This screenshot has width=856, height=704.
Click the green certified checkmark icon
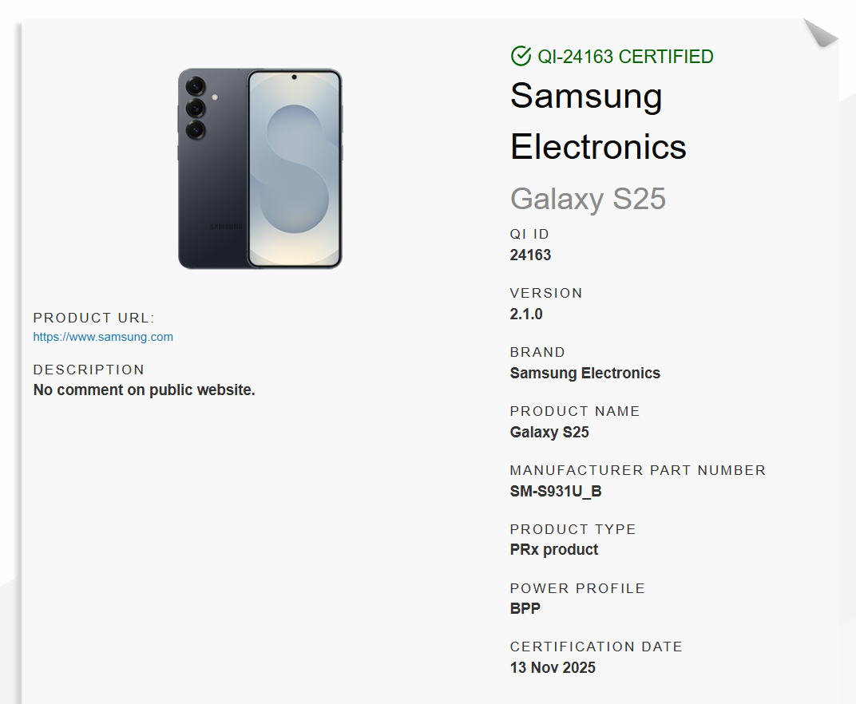pyautogui.click(x=521, y=56)
